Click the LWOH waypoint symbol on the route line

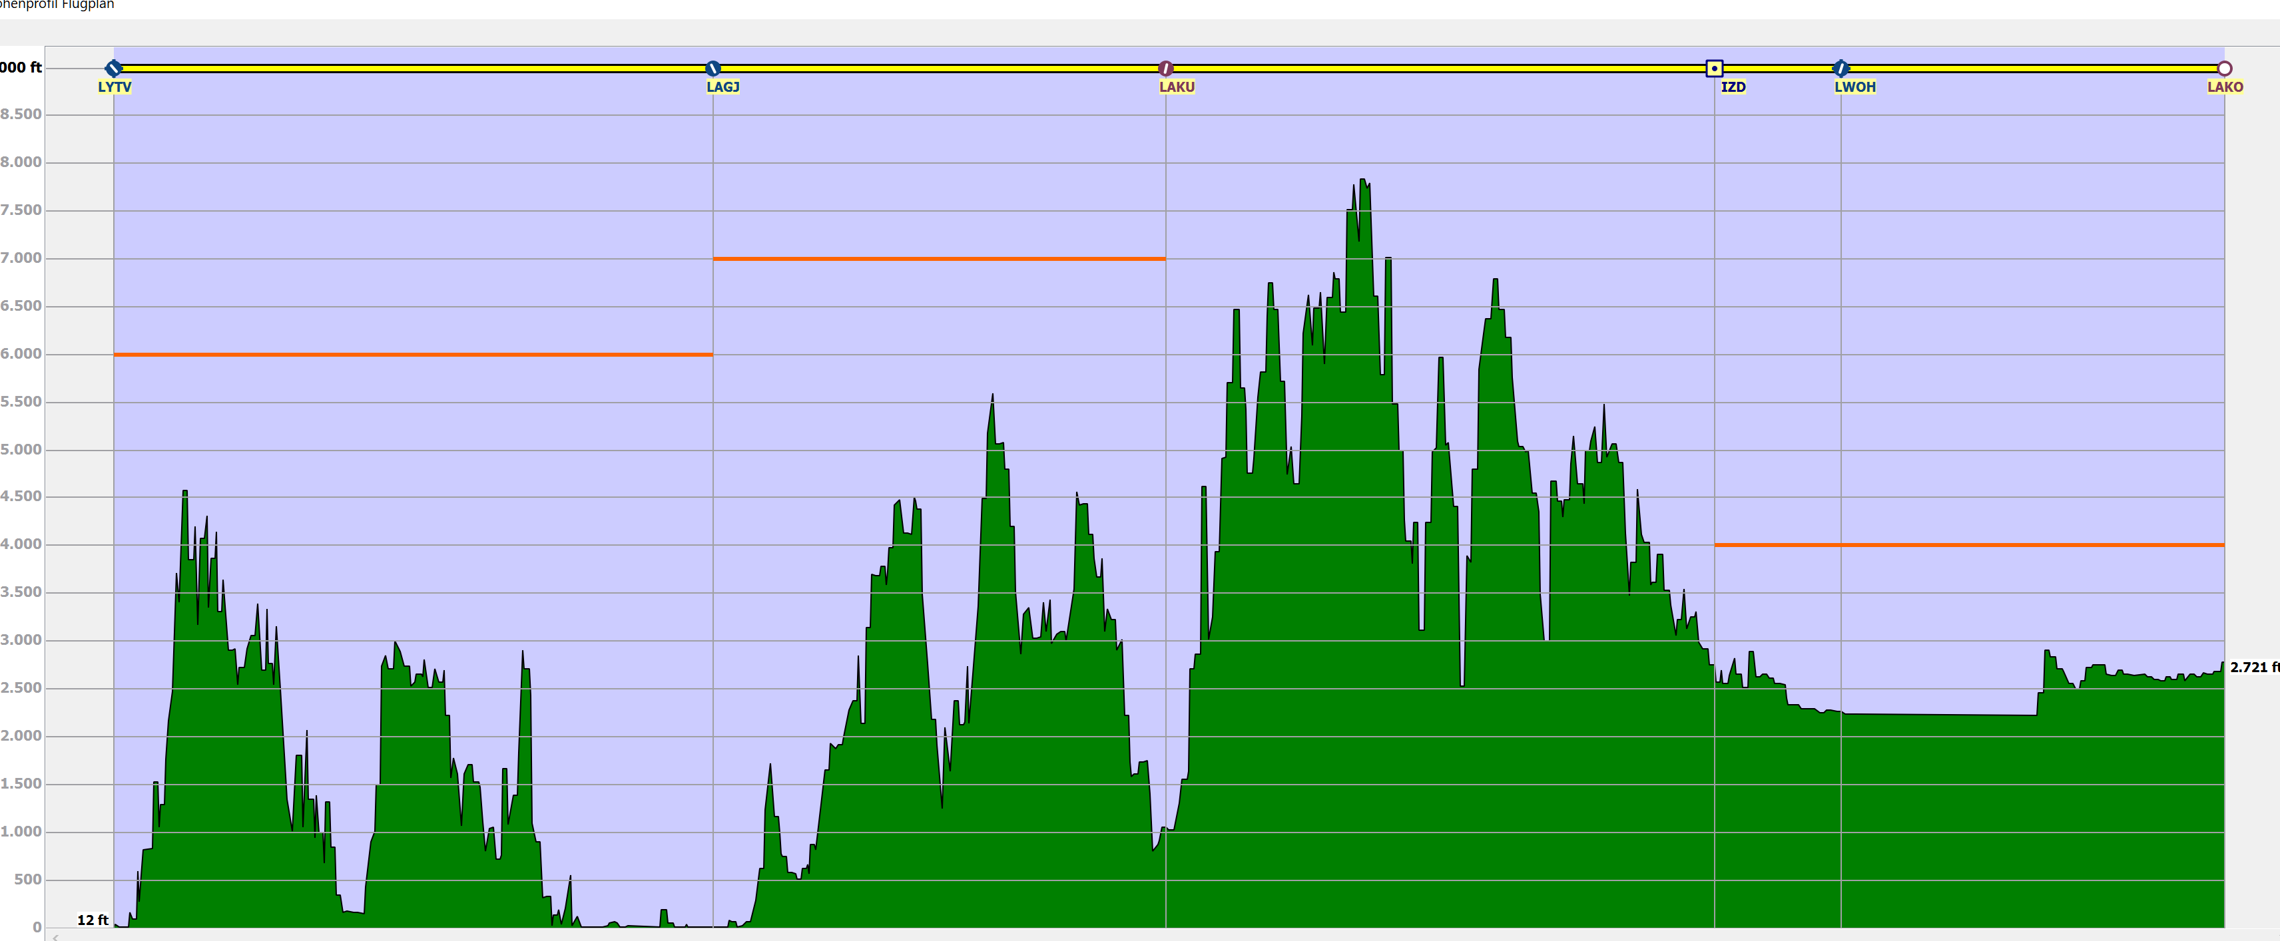(1841, 68)
